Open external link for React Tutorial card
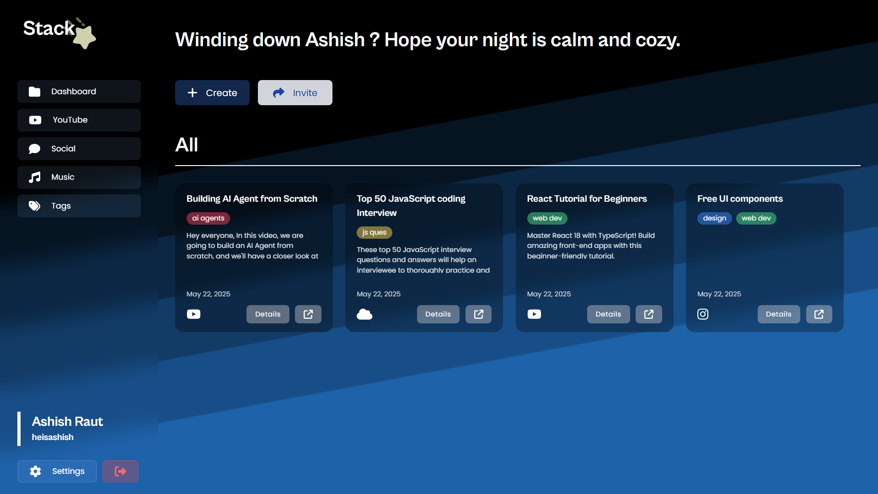The width and height of the screenshot is (878, 494). coord(648,314)
